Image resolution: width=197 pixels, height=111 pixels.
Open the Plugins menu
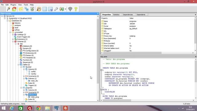pos(13,5)
